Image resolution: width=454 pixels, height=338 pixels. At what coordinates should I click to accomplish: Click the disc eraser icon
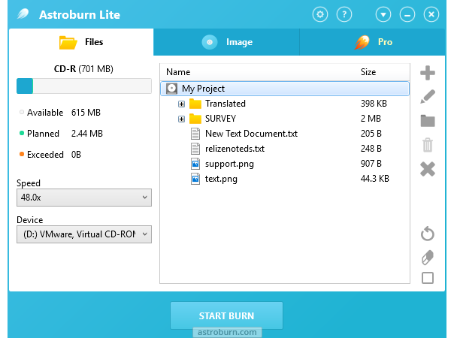click(x=428, y=257)
